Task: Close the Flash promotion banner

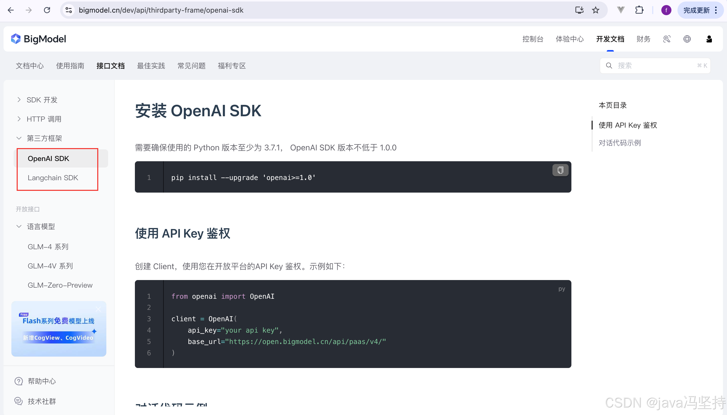Action: coord(98,309)
